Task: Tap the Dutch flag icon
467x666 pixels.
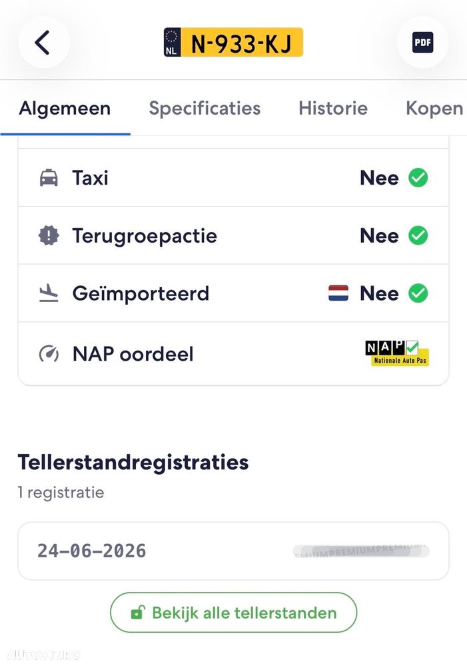Action: pos(338,293)
